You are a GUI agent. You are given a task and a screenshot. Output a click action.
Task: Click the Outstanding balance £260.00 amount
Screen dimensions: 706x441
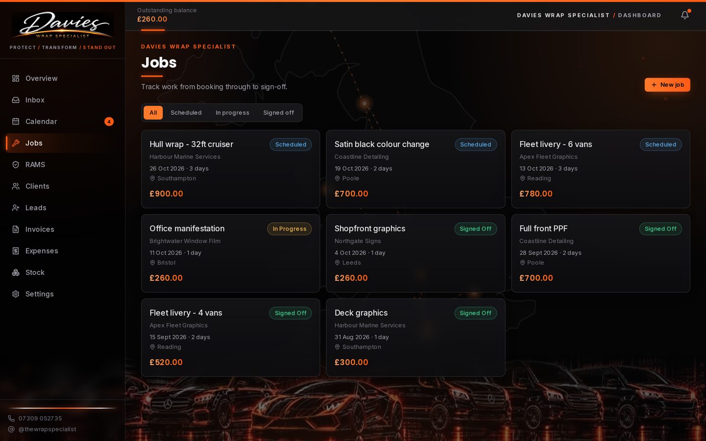pyautogui.click(x=152, y=19)
